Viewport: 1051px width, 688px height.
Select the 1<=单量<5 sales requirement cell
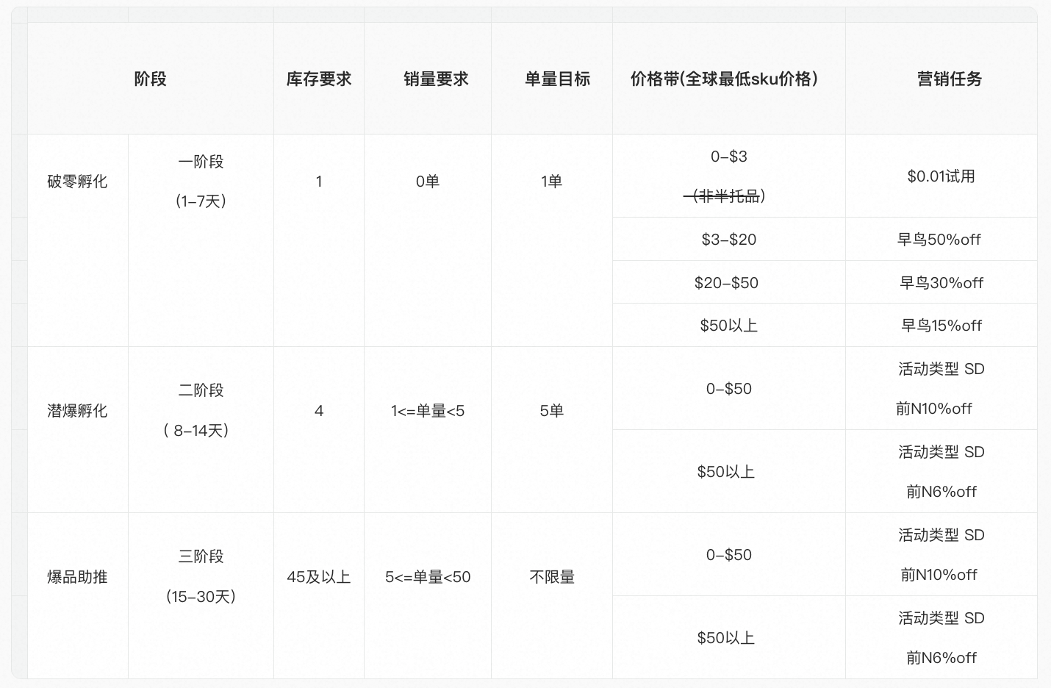[x=427, y=410]
